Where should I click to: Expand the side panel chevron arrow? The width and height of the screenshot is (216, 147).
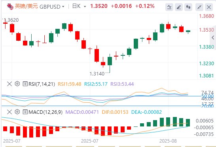tap(213, 38)
